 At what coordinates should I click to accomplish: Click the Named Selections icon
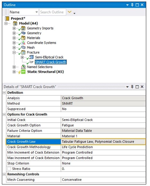(23, 67)
